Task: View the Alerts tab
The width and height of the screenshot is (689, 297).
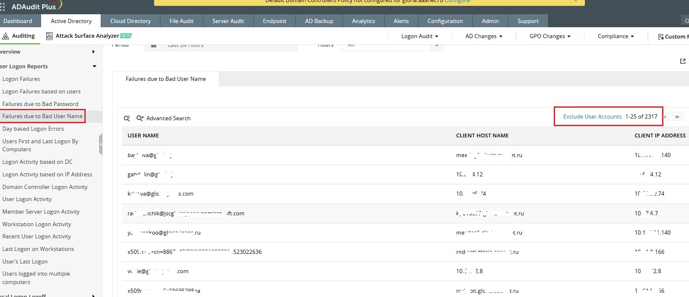Action: pos(401,21)
